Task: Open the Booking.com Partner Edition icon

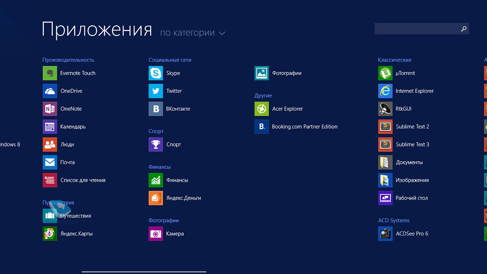Action: point(262,127)
